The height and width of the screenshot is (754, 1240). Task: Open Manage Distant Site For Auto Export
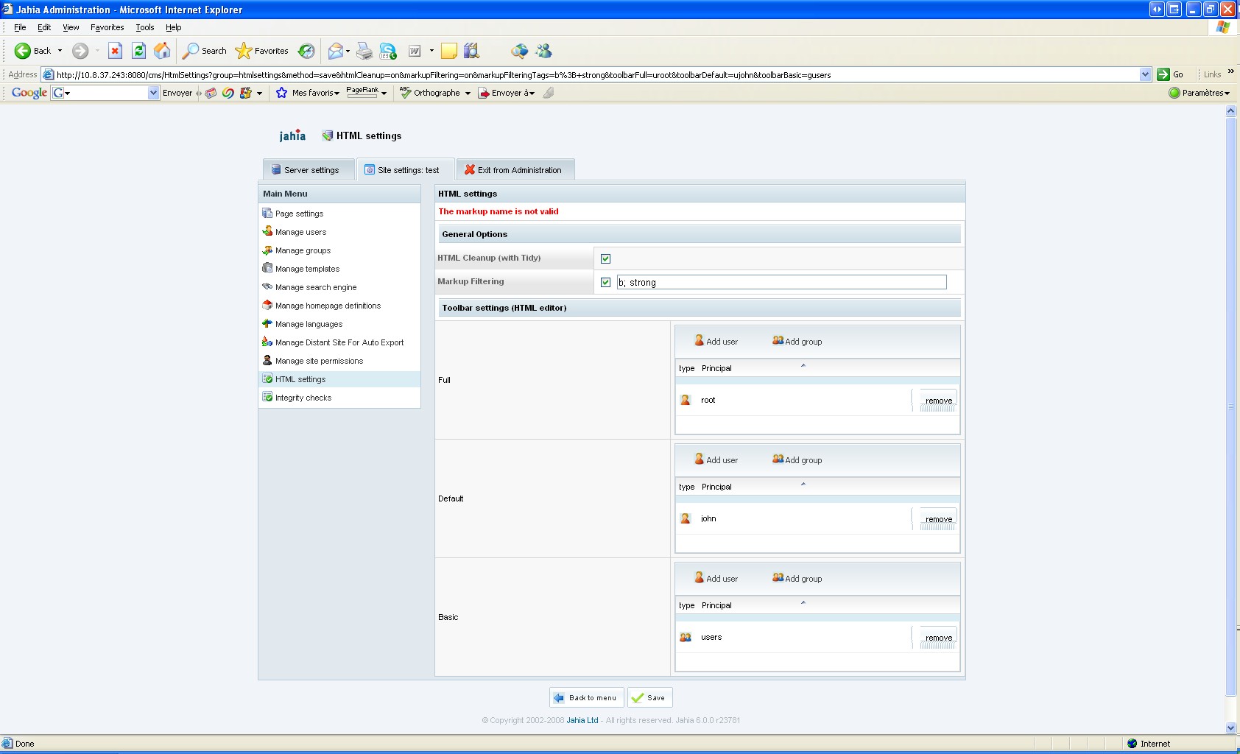coord(339,342)
